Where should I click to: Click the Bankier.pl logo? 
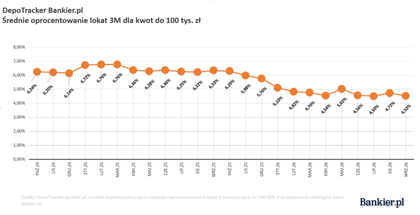(382, 202)
